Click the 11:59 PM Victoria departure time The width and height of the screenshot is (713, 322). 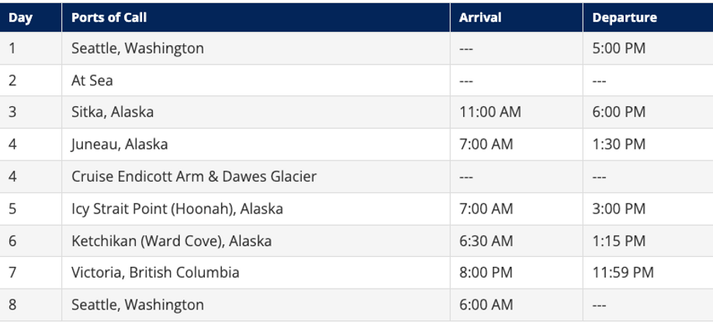click(623, 272)
